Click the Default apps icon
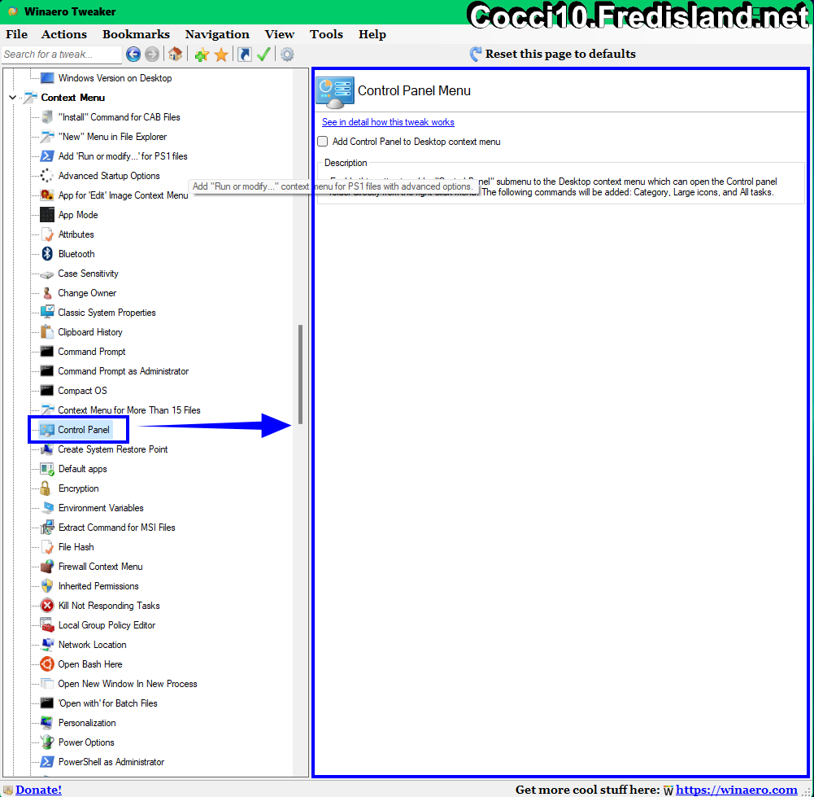This screenshot has width=814, height=797. (47, 469)
